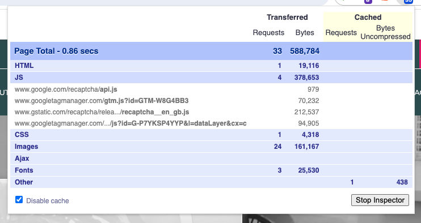The height and width of the screenshot is (223, 421).
Task: Click the Page Total - 0.86 secs row
Action: click(x=211, y=51)
